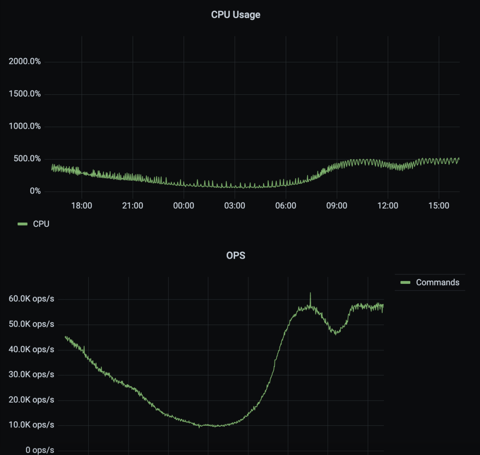
Task: Click the 30.0K ops/s axis label
Action: click(x=31, y=374)
